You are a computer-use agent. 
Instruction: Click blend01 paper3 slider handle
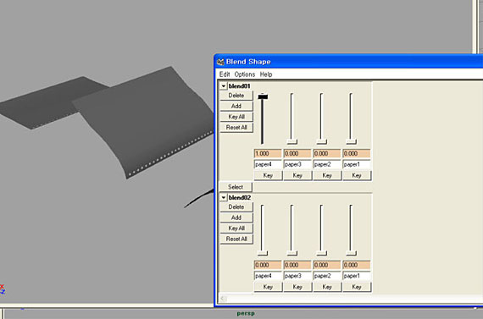[292, 141]
